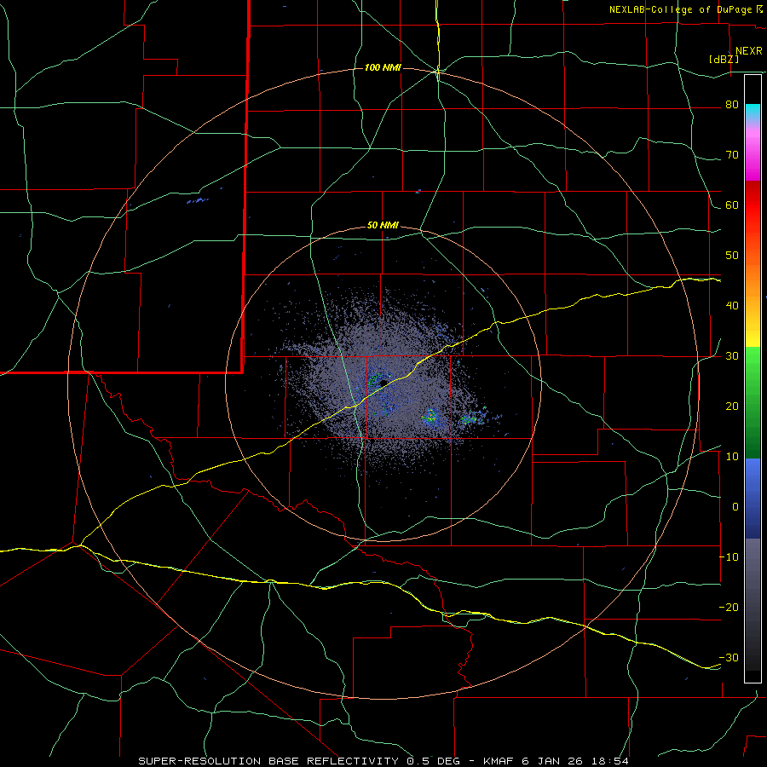The height and width of the screenshot is (767, 767).
Task: Click the 0 value on dBZ scale
Action: [x=735, y=507]
